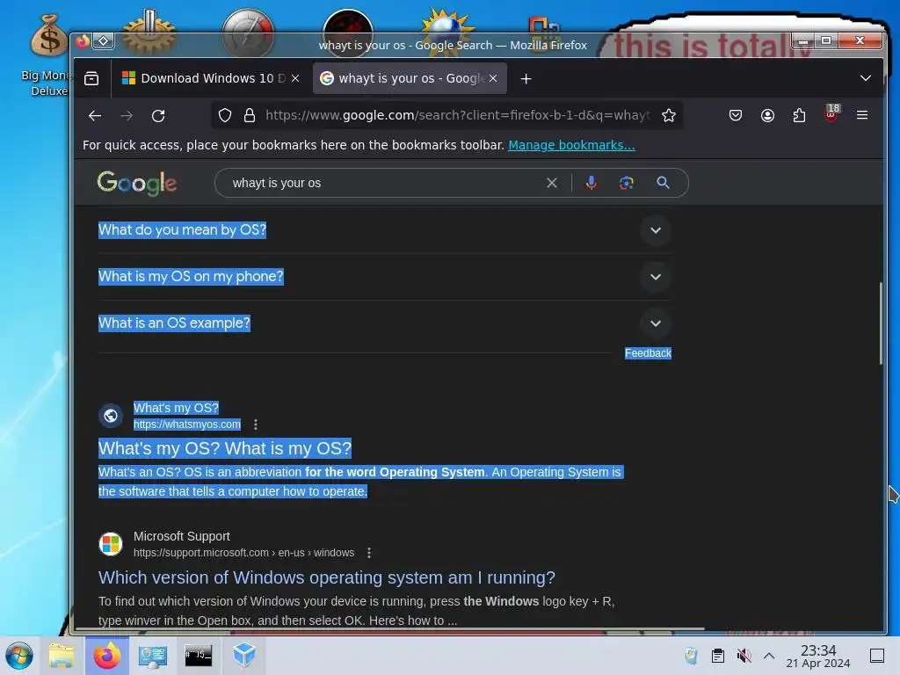Screen dimensions: 900x675
Task: Click the Microsoft Support site name
Action: 181,536
